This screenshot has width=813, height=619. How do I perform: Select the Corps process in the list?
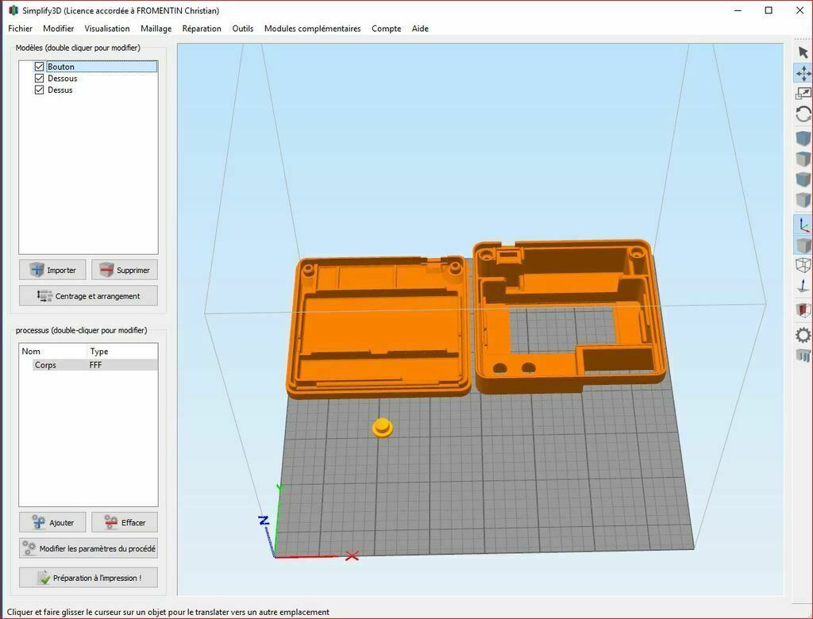tap(45, 365)
